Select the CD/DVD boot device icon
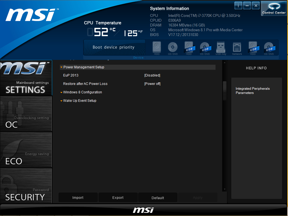Image resolution: width=288 pixels, height=216 pixels. pos(173,48)
